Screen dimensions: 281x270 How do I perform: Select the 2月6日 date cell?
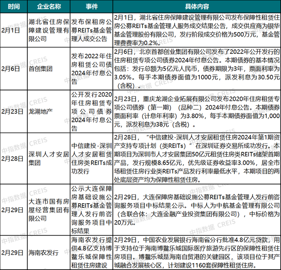[14, 69]
